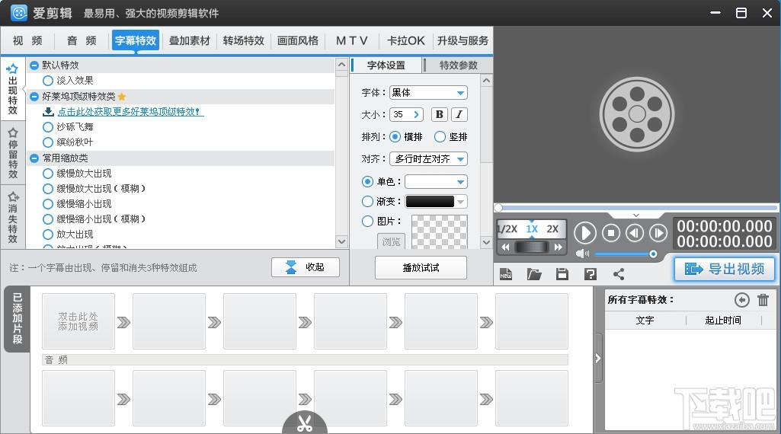This screenshot has width=781, height=434.
Task: Select 1/2X playback speed
Action: pyautogui.click(x=507, y=229)
